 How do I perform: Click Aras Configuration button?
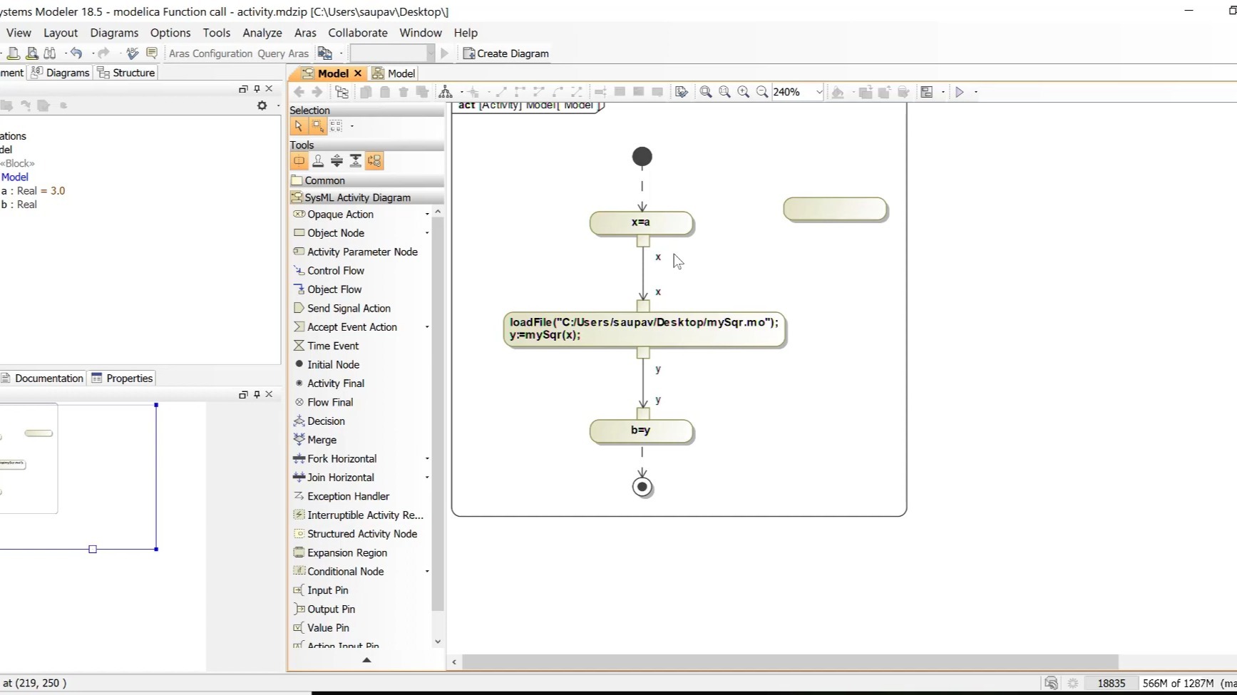point(211,53)
